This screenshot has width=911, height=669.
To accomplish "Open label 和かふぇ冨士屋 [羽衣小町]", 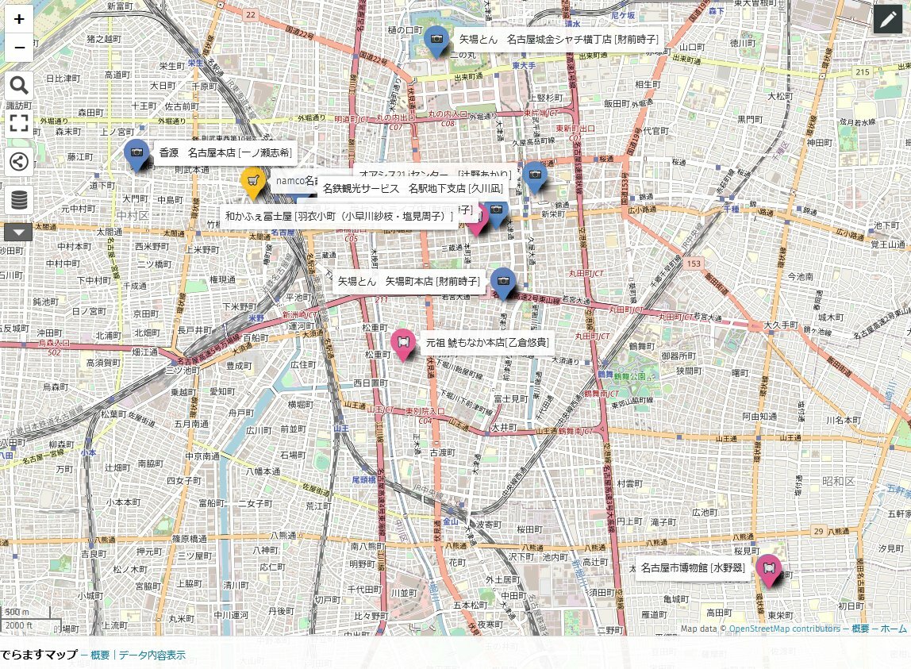I will (x=339, y=216).
